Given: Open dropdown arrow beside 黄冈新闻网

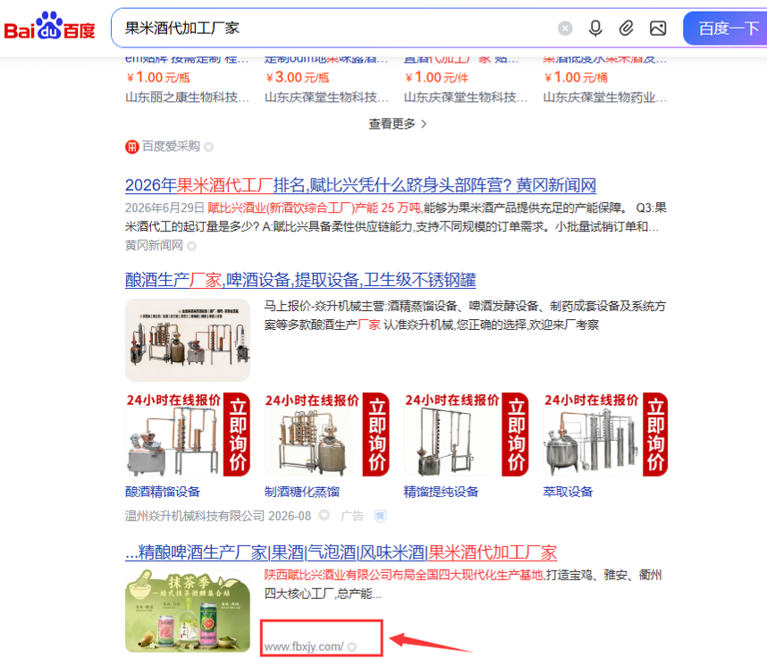Looking at the screenshot, I should coord(191,246).
